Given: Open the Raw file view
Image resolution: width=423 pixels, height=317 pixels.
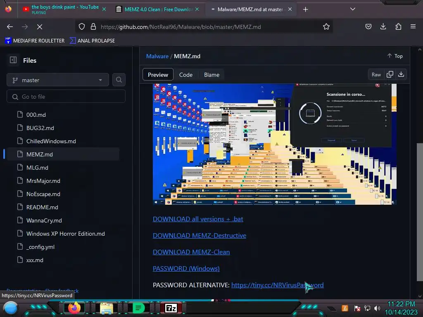Looking at the screenshot, I should pyautogui.click(x=376, y=75).
